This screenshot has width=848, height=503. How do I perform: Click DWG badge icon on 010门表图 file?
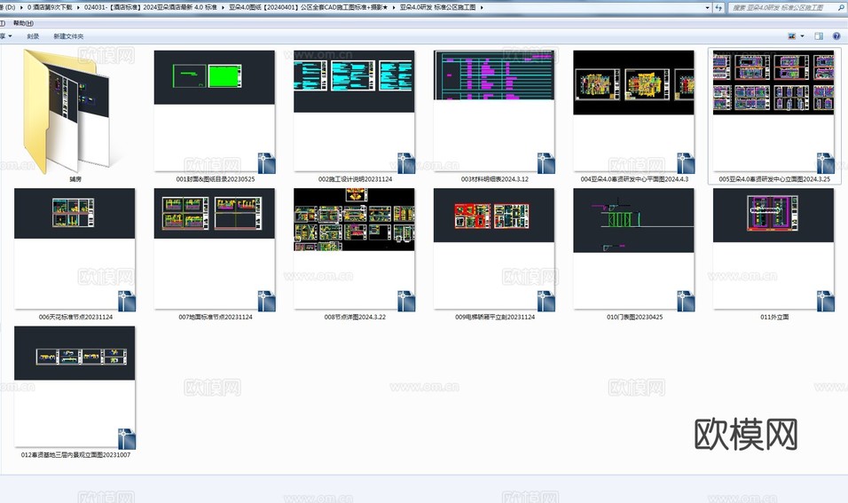686,302
